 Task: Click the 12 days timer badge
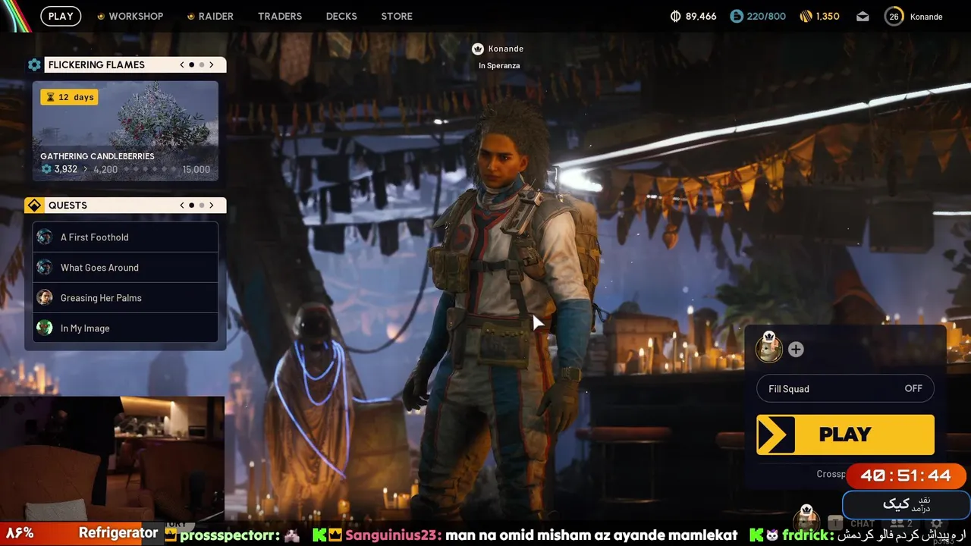(69, 97)
